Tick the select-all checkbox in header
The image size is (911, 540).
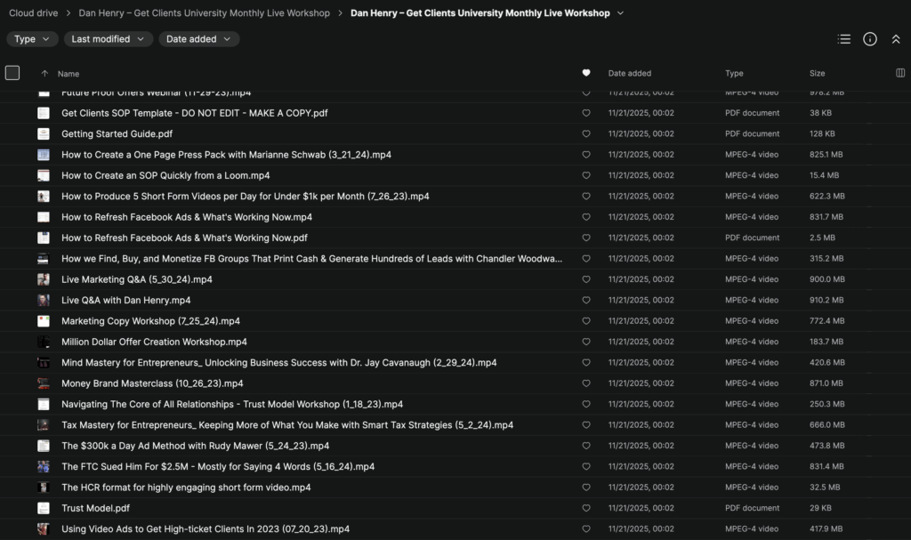pos(12,73)
